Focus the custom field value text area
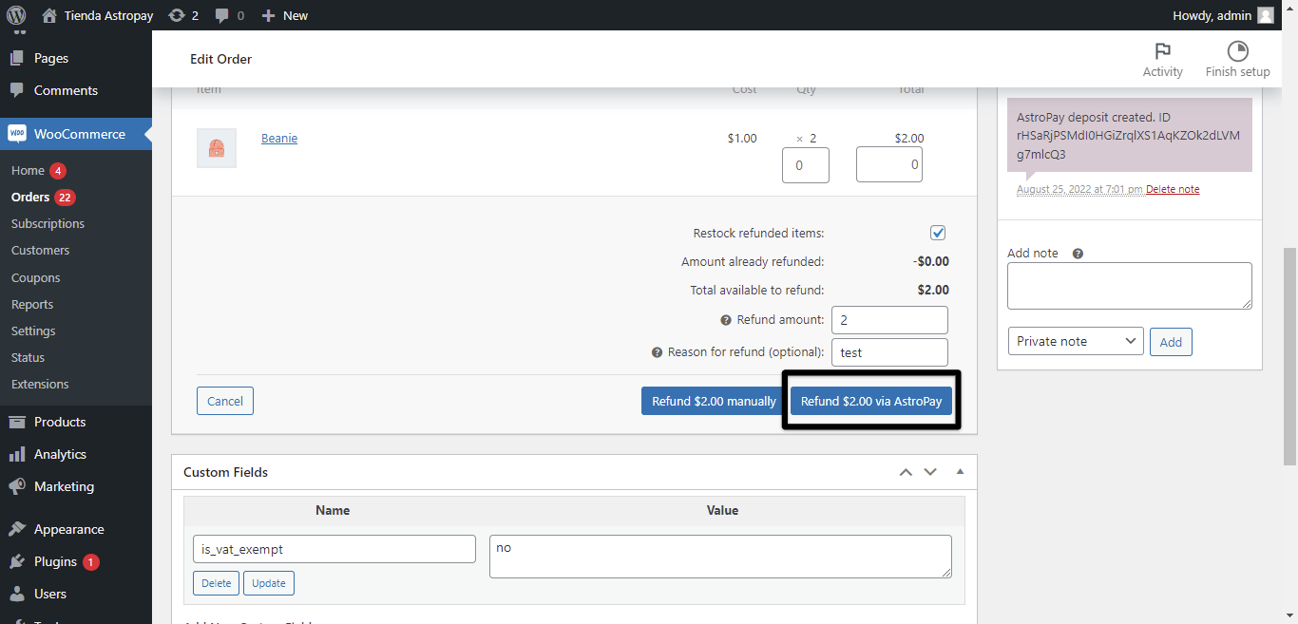Viewport: 1298px width, 624px height. (720, 557)
